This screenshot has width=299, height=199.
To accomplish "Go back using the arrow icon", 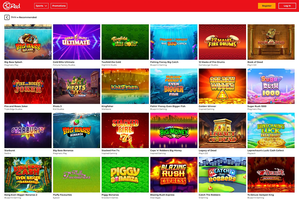I will [7, 17].
